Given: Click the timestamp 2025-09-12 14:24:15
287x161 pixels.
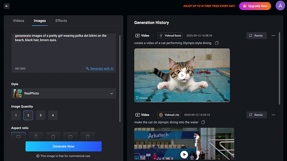Looking at the screenshot, I should [197, 115].
